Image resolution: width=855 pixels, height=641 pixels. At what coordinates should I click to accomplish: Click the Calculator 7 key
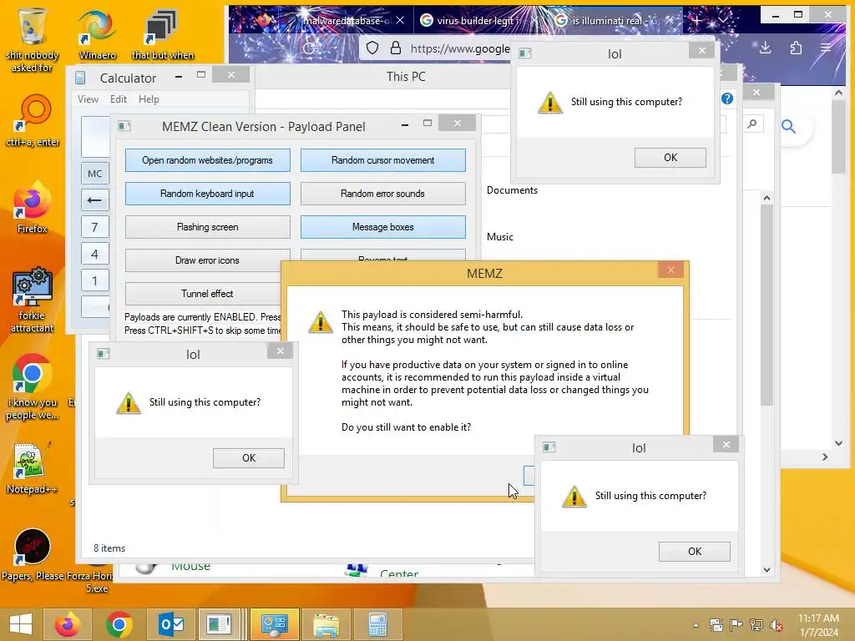click(x=95, y=227)
